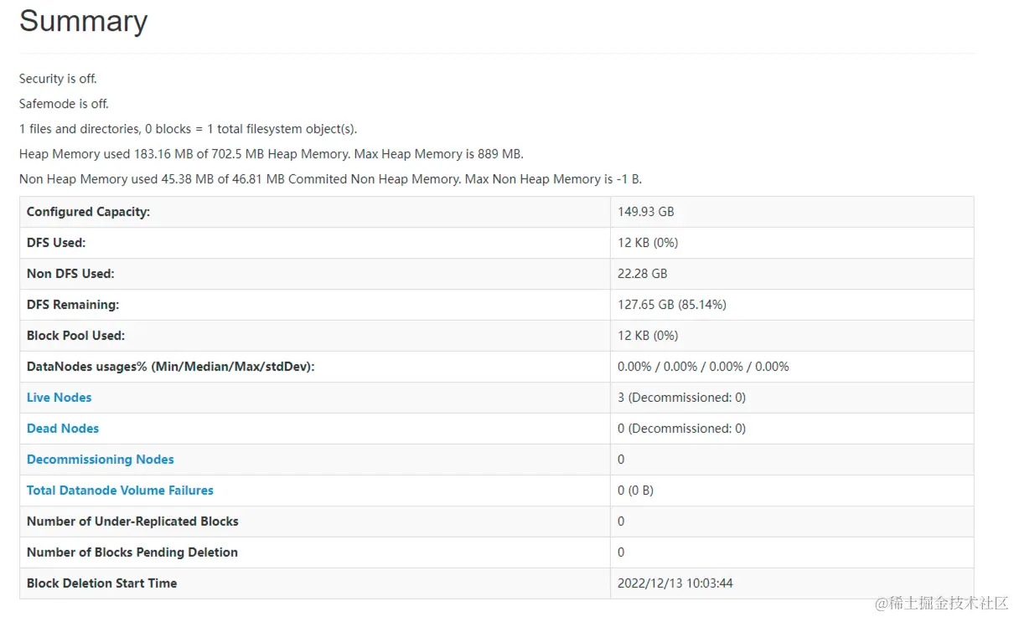Click the files and directories count line
This screenshot has height=617, width=1014.
click(x=188, y=129)
